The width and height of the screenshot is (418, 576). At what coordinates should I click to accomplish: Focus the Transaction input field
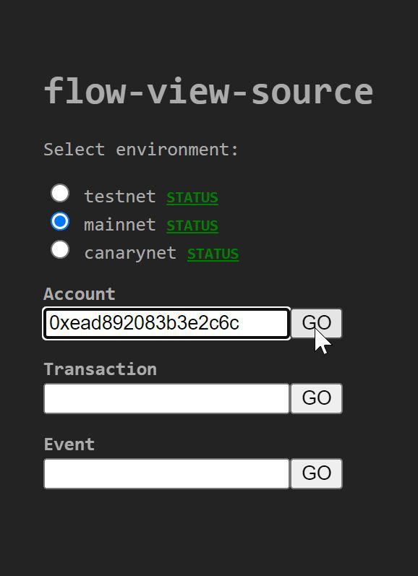(x=166, y=398)
